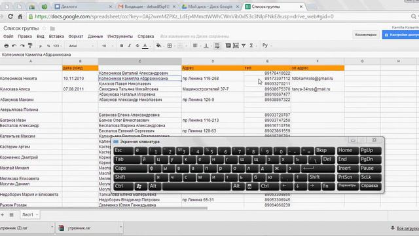Viewport: 419px width, 236px height.
Task: Move document using the folder icon
Action: (x=52, y=28)
